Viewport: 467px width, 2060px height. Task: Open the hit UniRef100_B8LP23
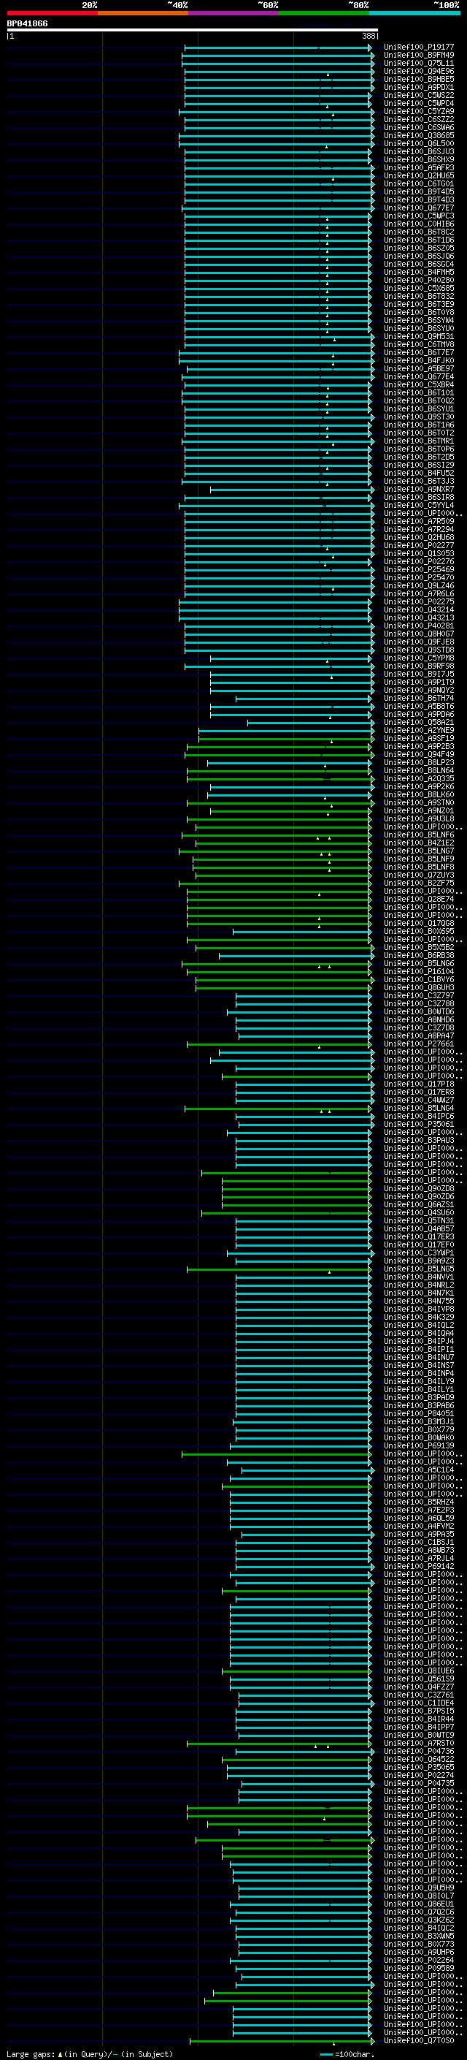[418, 762]
